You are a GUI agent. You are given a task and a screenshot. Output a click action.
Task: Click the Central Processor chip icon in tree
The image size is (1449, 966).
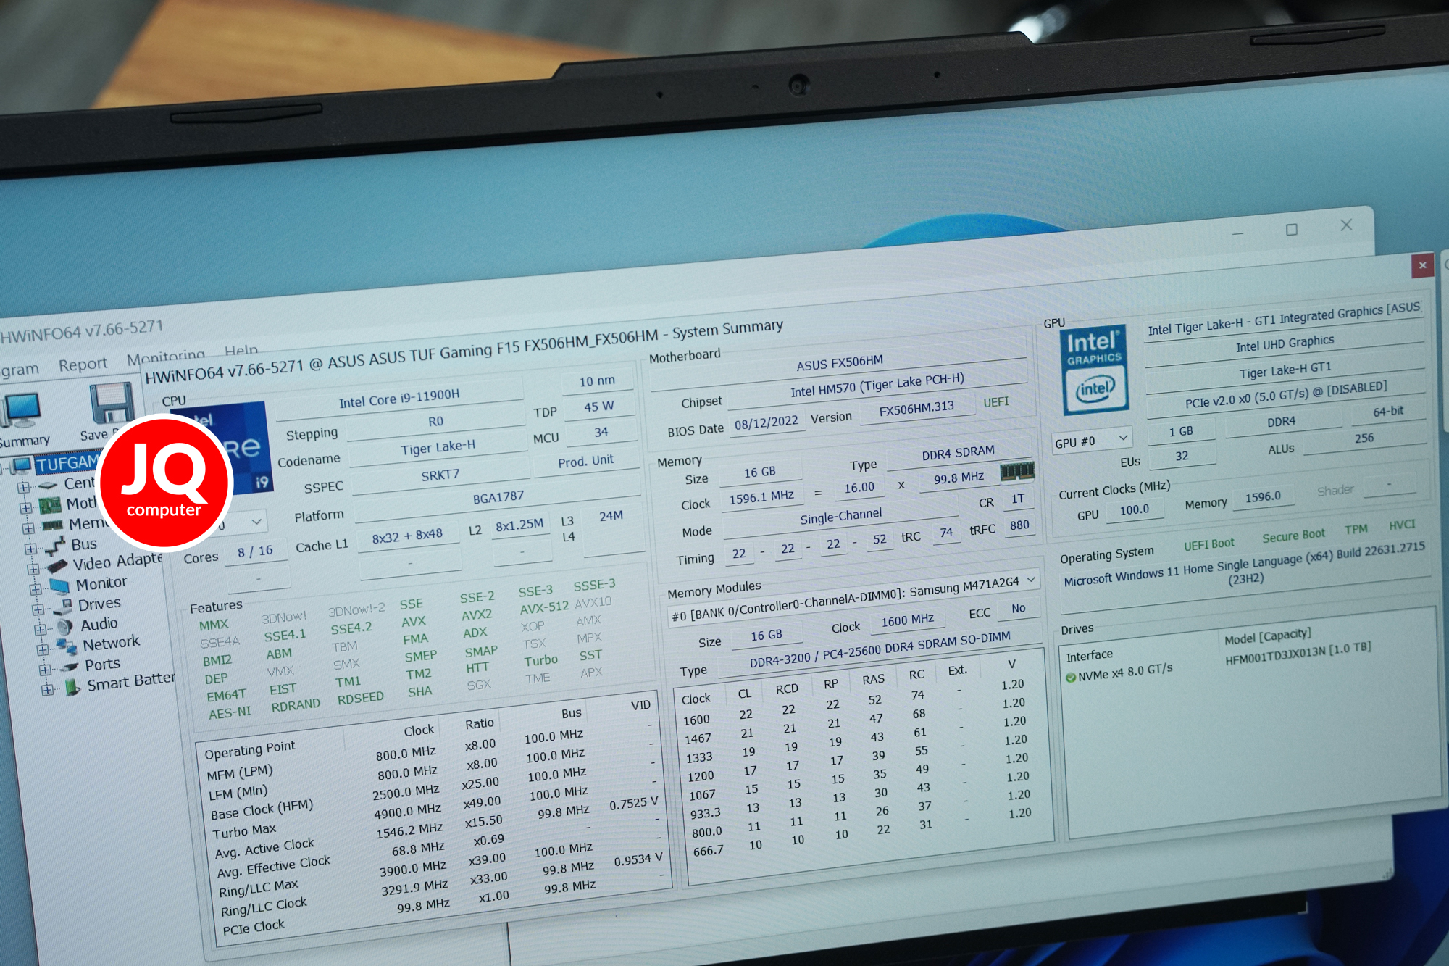[48, 485]
